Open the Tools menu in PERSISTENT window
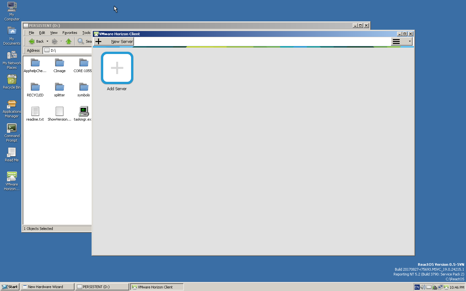The height and width of the screenshot is (291, 466). click(x=86, y=33)
